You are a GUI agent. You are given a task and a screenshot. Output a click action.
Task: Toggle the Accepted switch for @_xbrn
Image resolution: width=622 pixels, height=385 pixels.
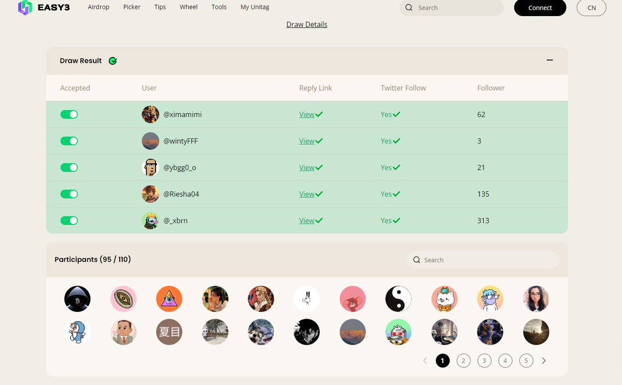(69, 221)
